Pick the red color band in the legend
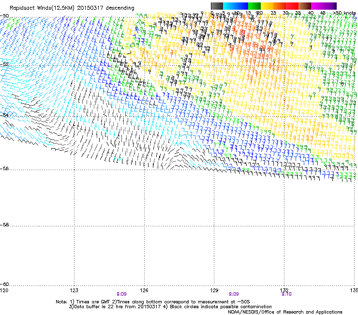 [292, 6]
